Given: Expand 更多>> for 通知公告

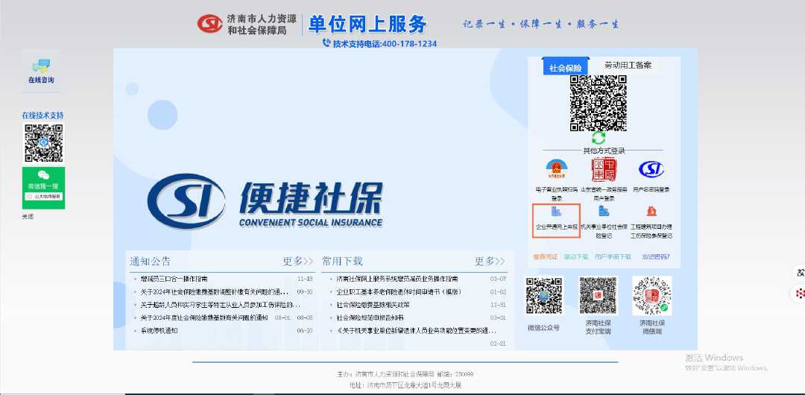Looking at the screenshot, I should [298, 262].
